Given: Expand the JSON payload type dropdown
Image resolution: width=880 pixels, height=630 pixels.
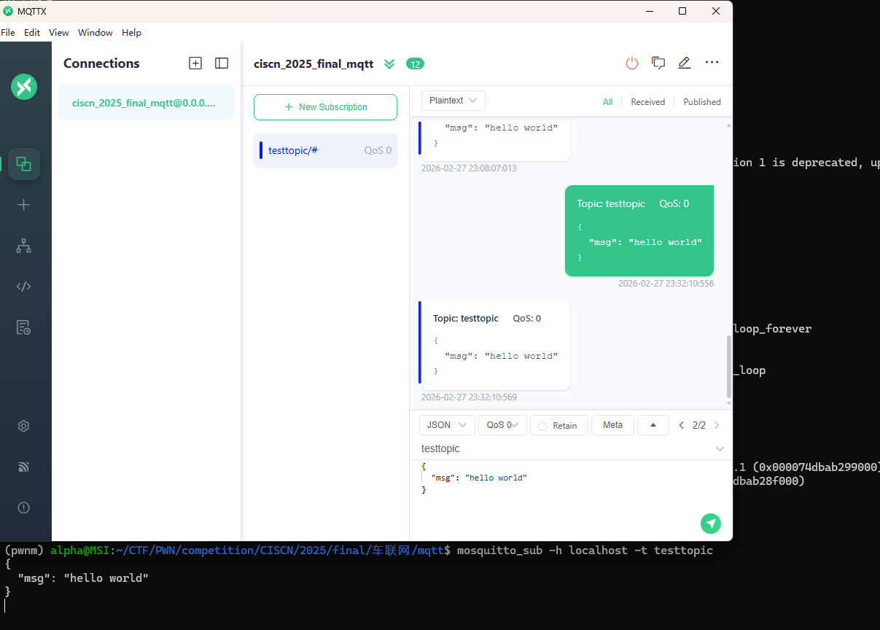Looking at the screenshot, I should [447, 425].
